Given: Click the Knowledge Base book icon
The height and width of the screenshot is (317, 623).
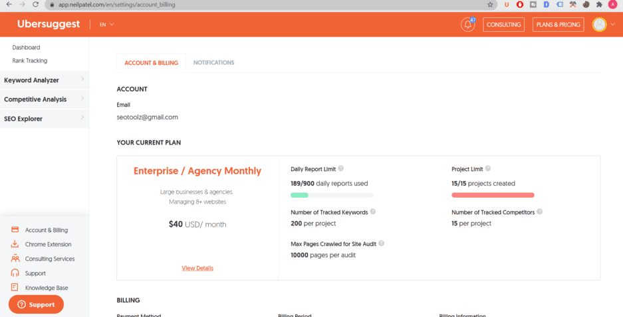Looking at the screenshot, I should (15, 287).
